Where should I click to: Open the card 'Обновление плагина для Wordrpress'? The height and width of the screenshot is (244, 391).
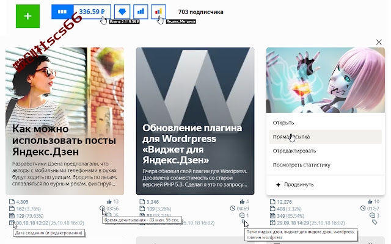[x=195, y=121]
